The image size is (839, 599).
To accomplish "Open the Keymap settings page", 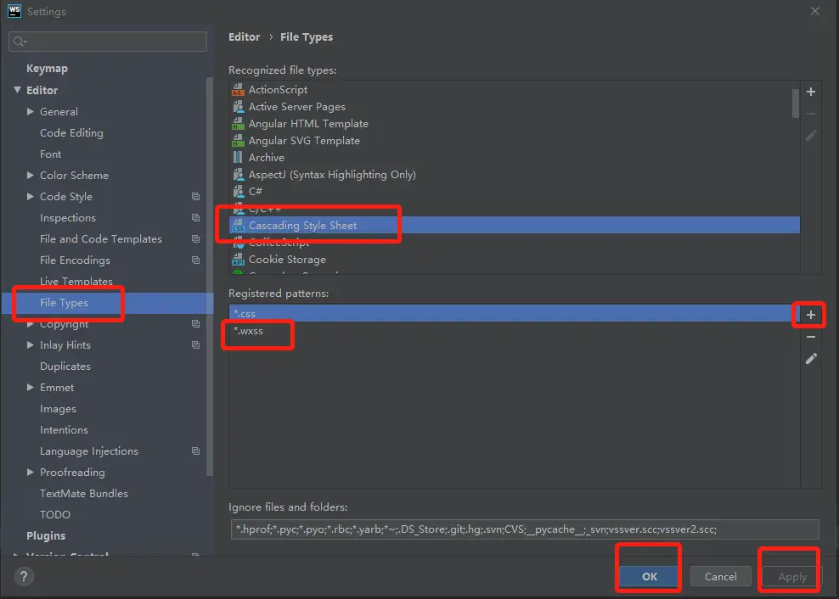I will [x=47, y=69].
